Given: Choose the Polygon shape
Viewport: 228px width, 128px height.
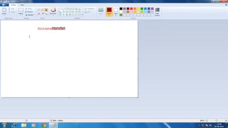Looking at the screenshot, I should coord(76,9).
